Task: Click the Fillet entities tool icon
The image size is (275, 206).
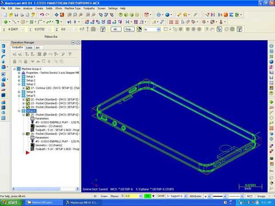Action: (40, 22)
